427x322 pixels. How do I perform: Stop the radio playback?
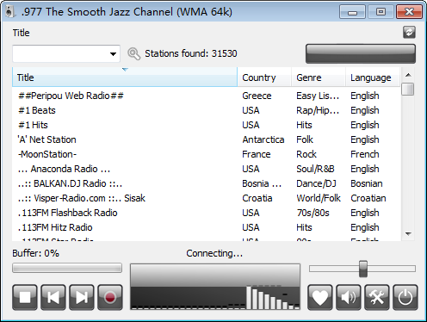(25, 297)
